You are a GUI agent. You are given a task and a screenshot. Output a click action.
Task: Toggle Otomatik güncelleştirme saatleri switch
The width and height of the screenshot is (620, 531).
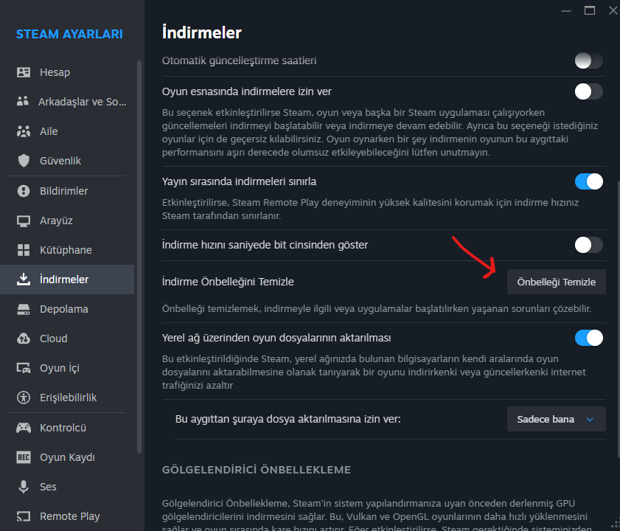click(589, 61)
